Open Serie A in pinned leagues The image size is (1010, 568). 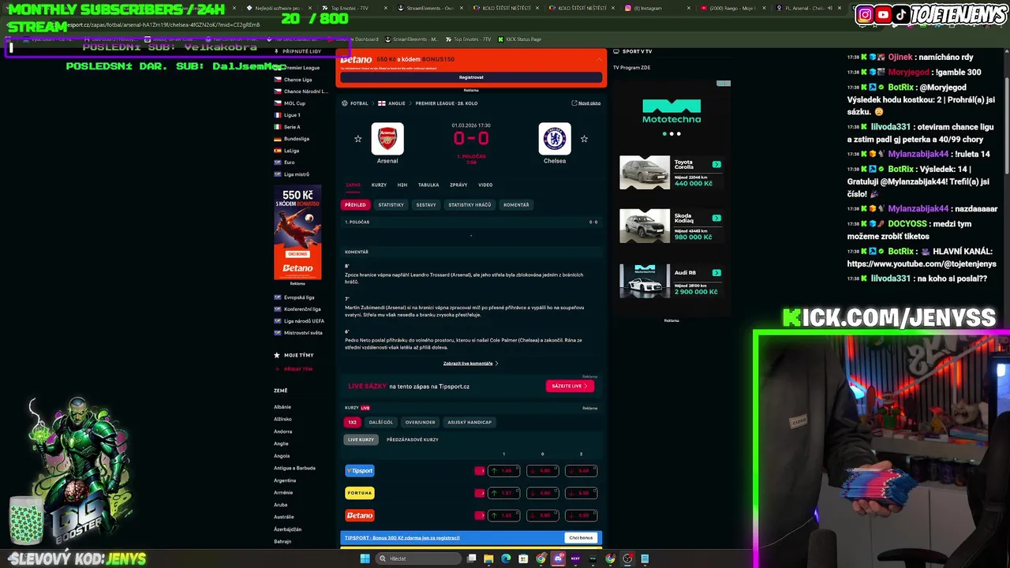292,127
